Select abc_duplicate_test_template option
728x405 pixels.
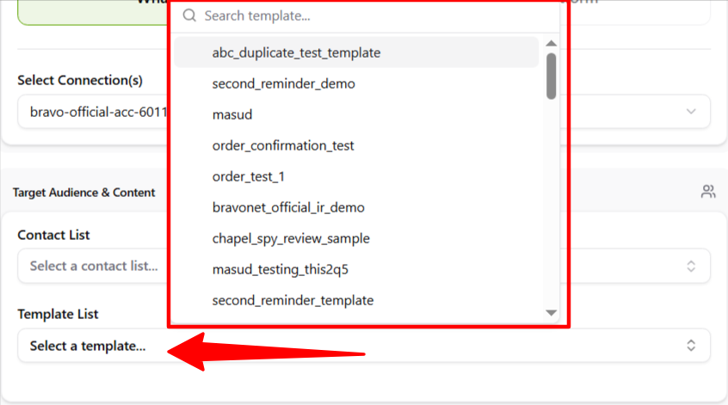(x=296, y=52)
